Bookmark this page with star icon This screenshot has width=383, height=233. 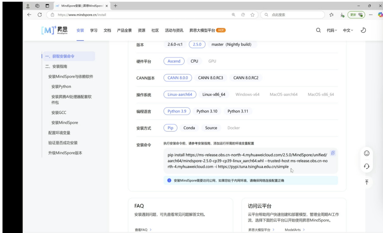pyautogui.click(x=252, y=15)
